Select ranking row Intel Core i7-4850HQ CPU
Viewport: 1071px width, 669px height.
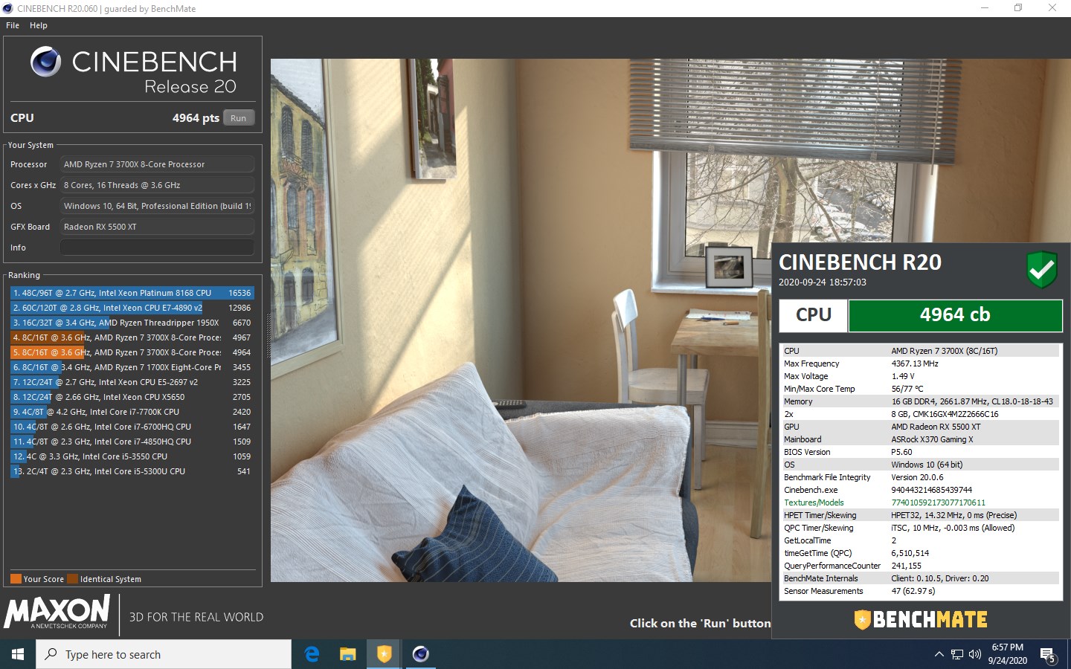pos(132,442)
